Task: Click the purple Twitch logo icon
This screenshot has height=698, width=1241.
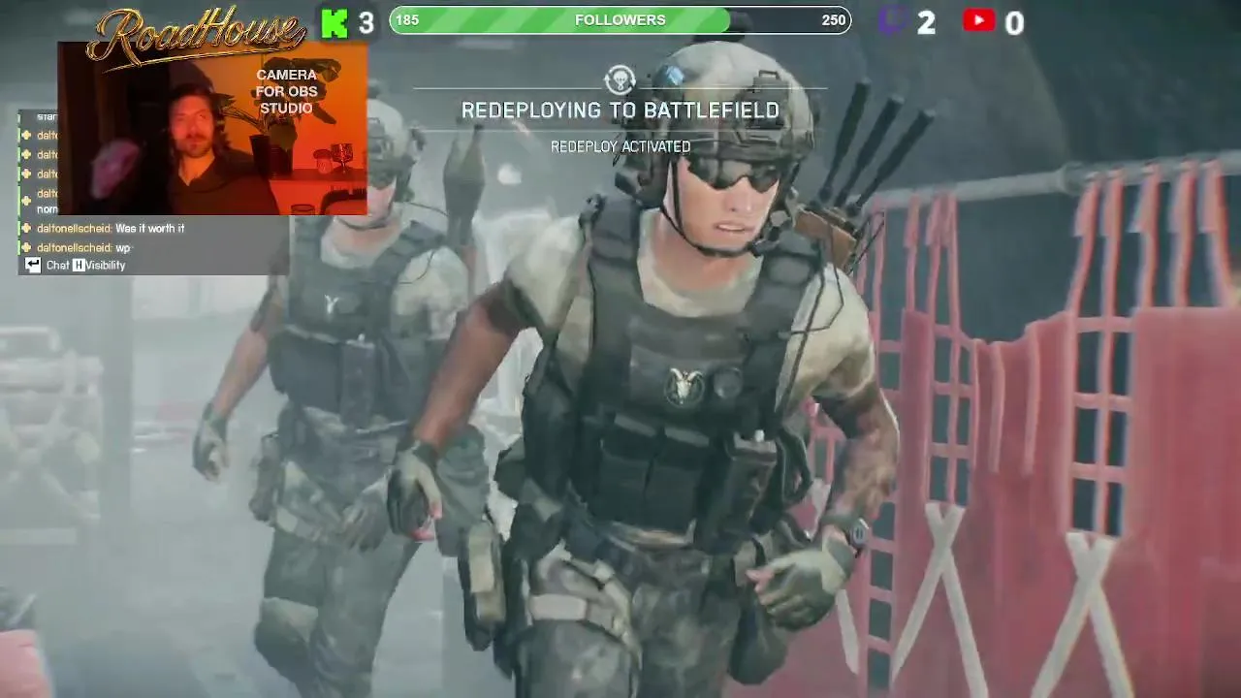Action: [x=894, y=20]
